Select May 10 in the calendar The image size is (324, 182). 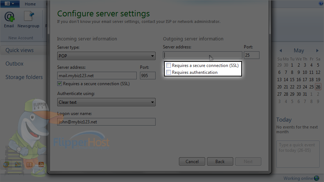click(305, 72)
